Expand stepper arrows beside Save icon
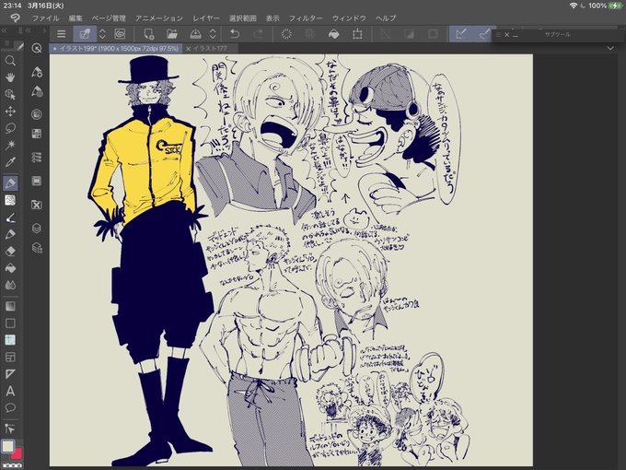Screen dimensions: 626x470 coord(213,34)
